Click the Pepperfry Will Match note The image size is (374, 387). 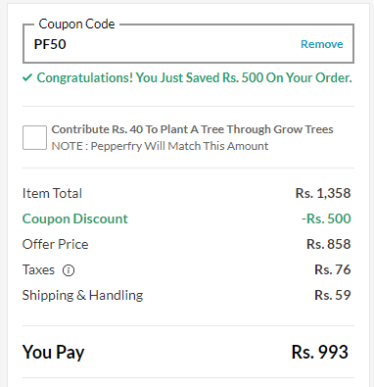160,146
